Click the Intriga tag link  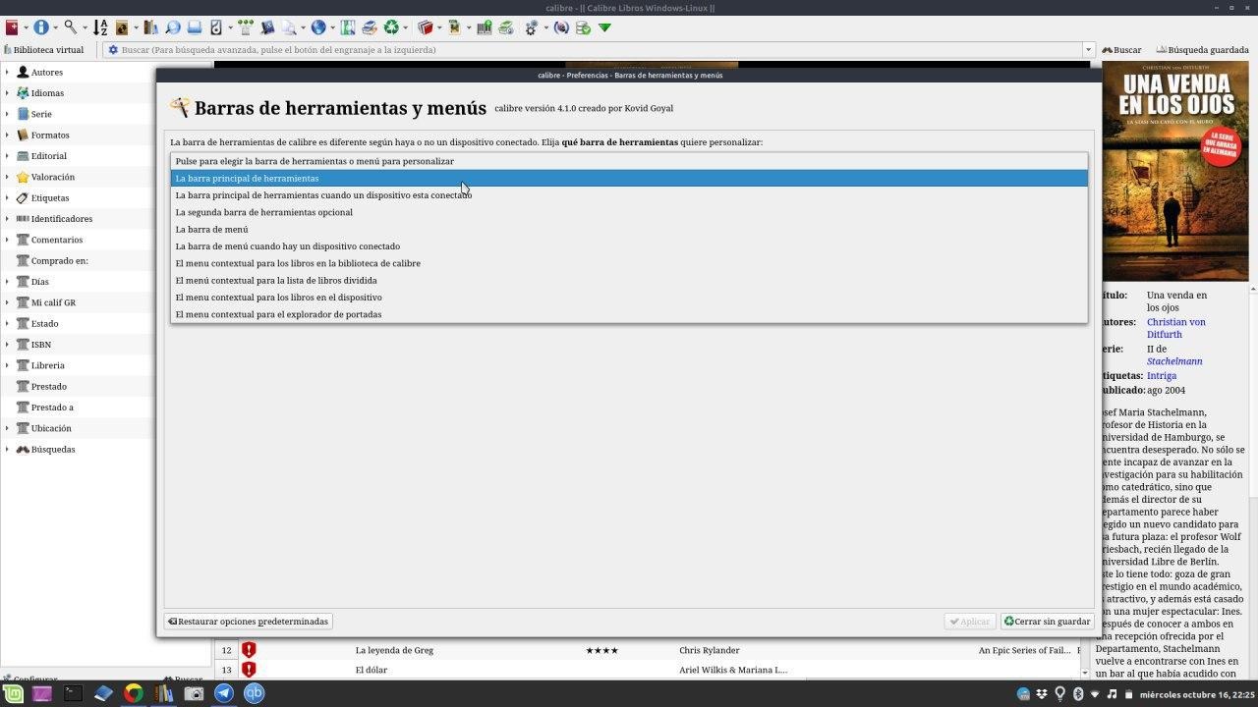[x=1162, y=375]
